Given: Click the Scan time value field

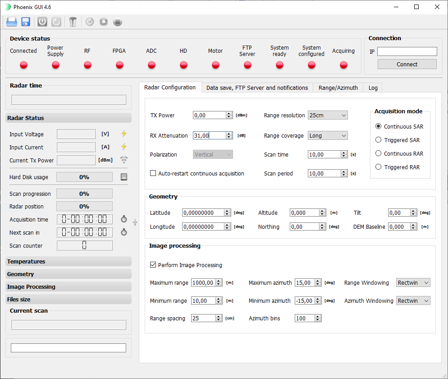Looking at the screenshot, I should click(325, 154).
